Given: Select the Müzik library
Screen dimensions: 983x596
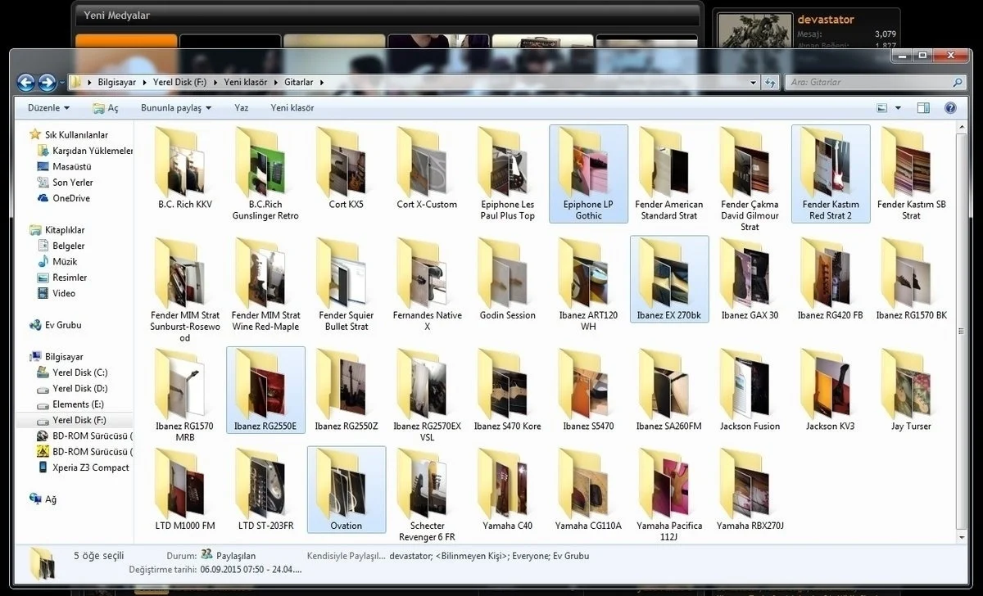Looking at the screenshot, I should click(65, 261).
